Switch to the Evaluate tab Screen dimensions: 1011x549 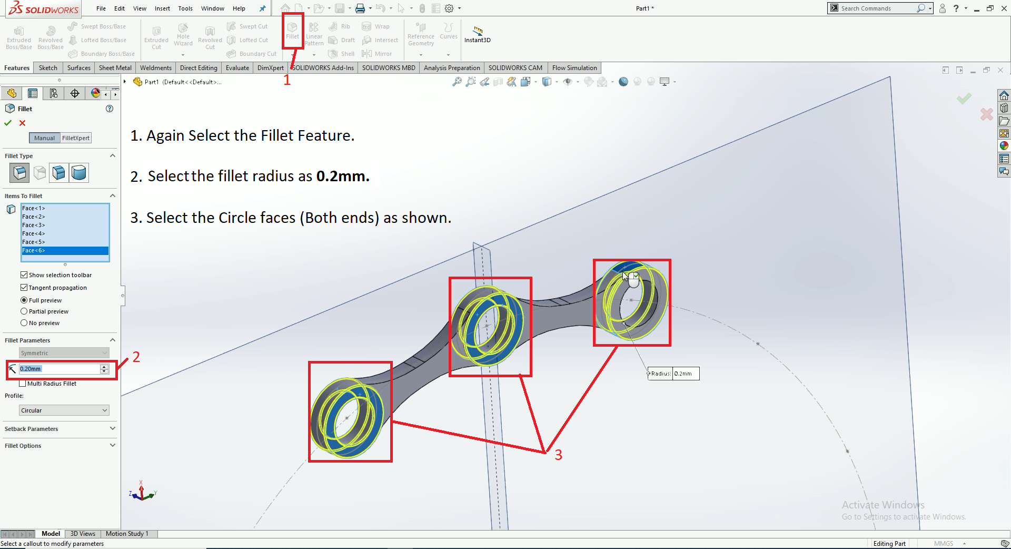pyautogui.click(x=237, y=68)
